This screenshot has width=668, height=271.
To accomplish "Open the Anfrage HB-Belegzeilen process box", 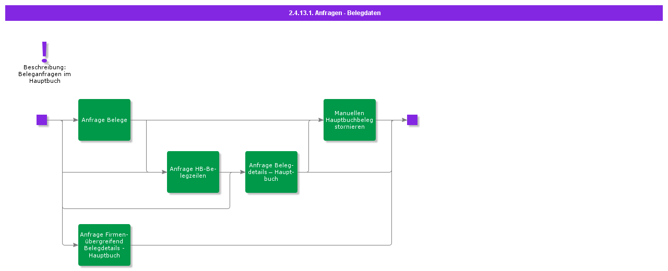I will pyautogui.click(x=193, y=172).
